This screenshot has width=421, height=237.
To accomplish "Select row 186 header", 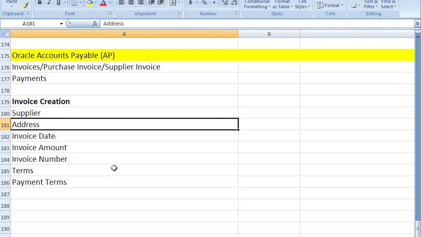I will point(5,182).
